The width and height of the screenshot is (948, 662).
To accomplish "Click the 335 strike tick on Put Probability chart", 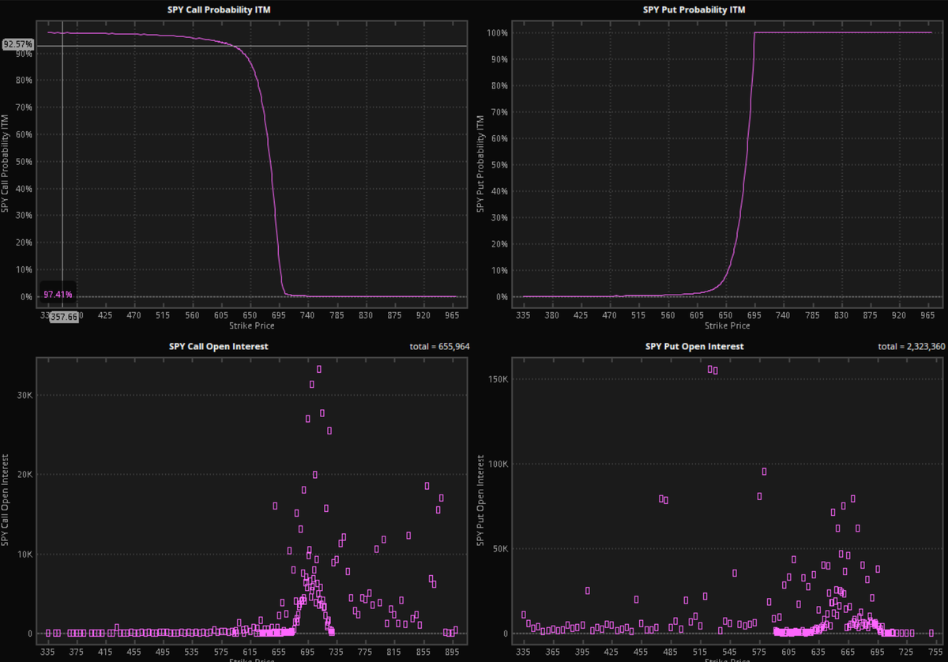I will (x=523, y=314).
